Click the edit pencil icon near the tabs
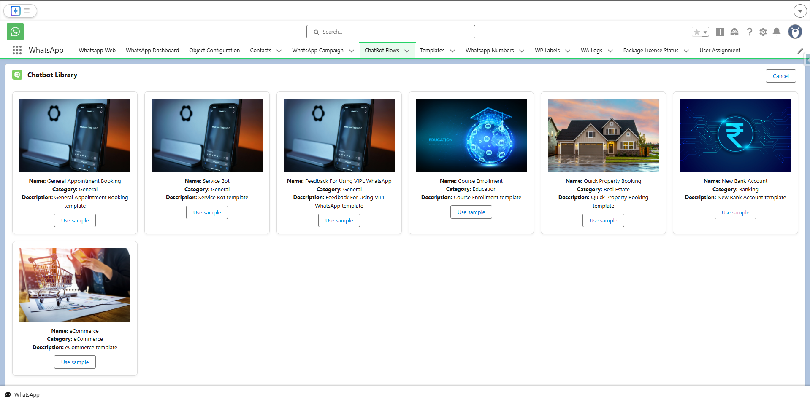 (800, 51)
